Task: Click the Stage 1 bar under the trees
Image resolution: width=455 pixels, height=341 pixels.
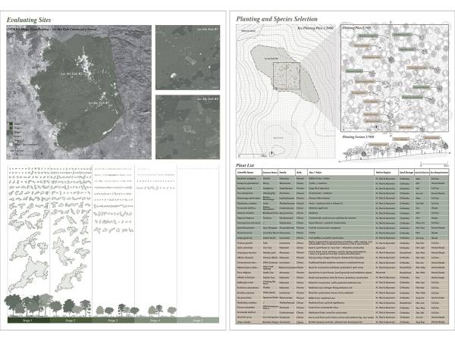Action: point(29,320)
